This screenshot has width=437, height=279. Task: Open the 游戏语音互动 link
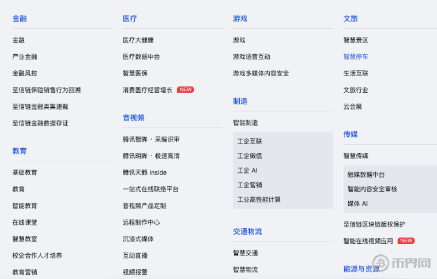pyautogui.click(x=252, y=57)
